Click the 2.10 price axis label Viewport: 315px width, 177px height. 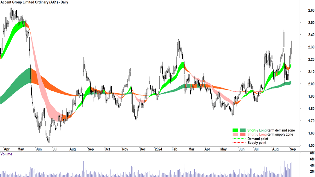click(x=311, y=71)
